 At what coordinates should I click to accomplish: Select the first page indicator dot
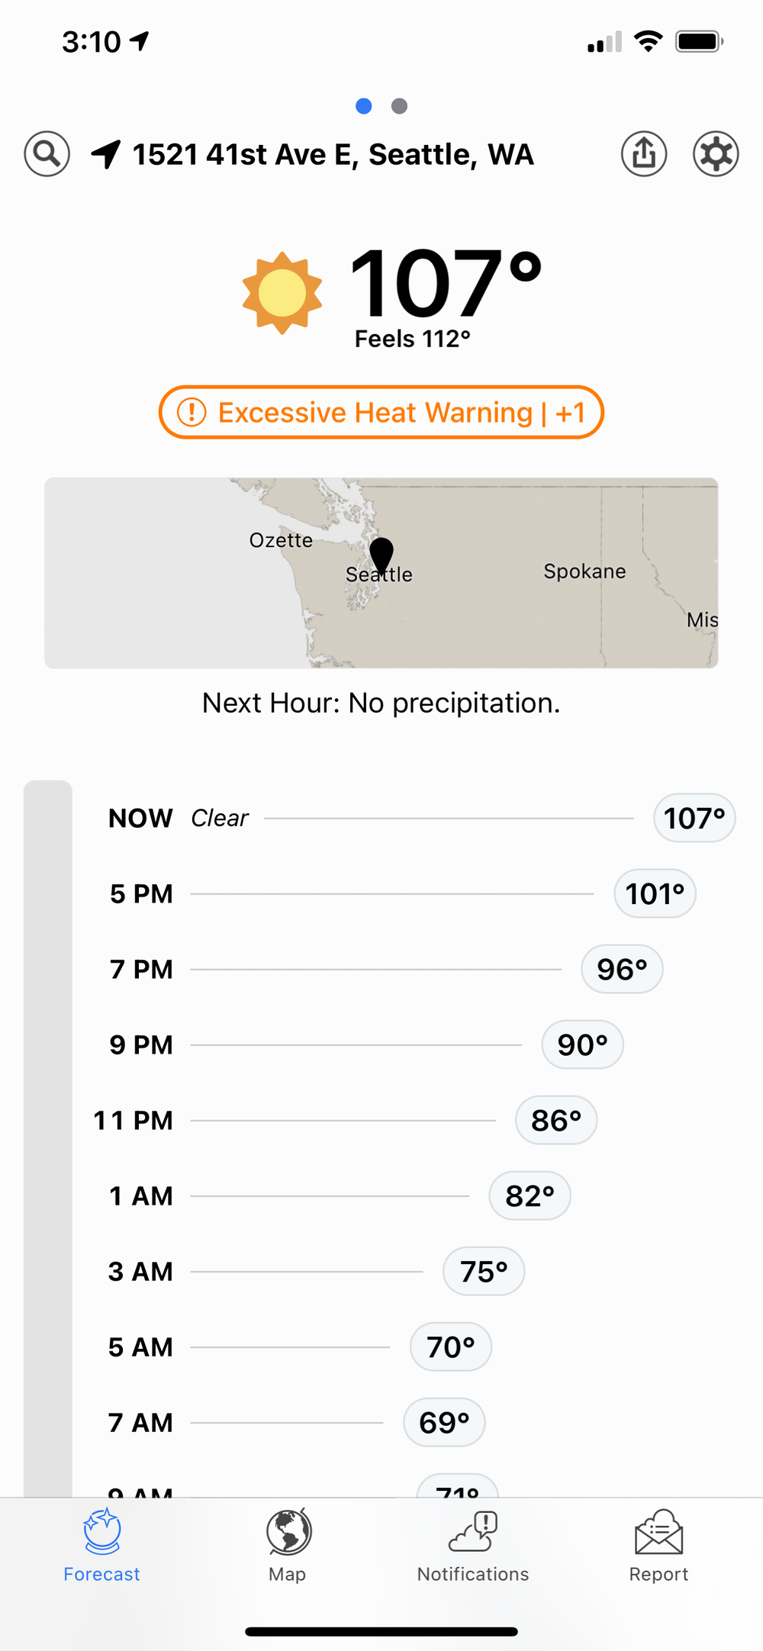click(364, 106)
